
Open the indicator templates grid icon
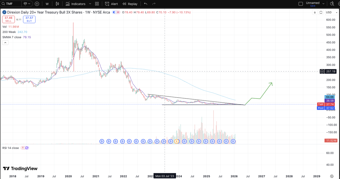(x=97, y=4)
